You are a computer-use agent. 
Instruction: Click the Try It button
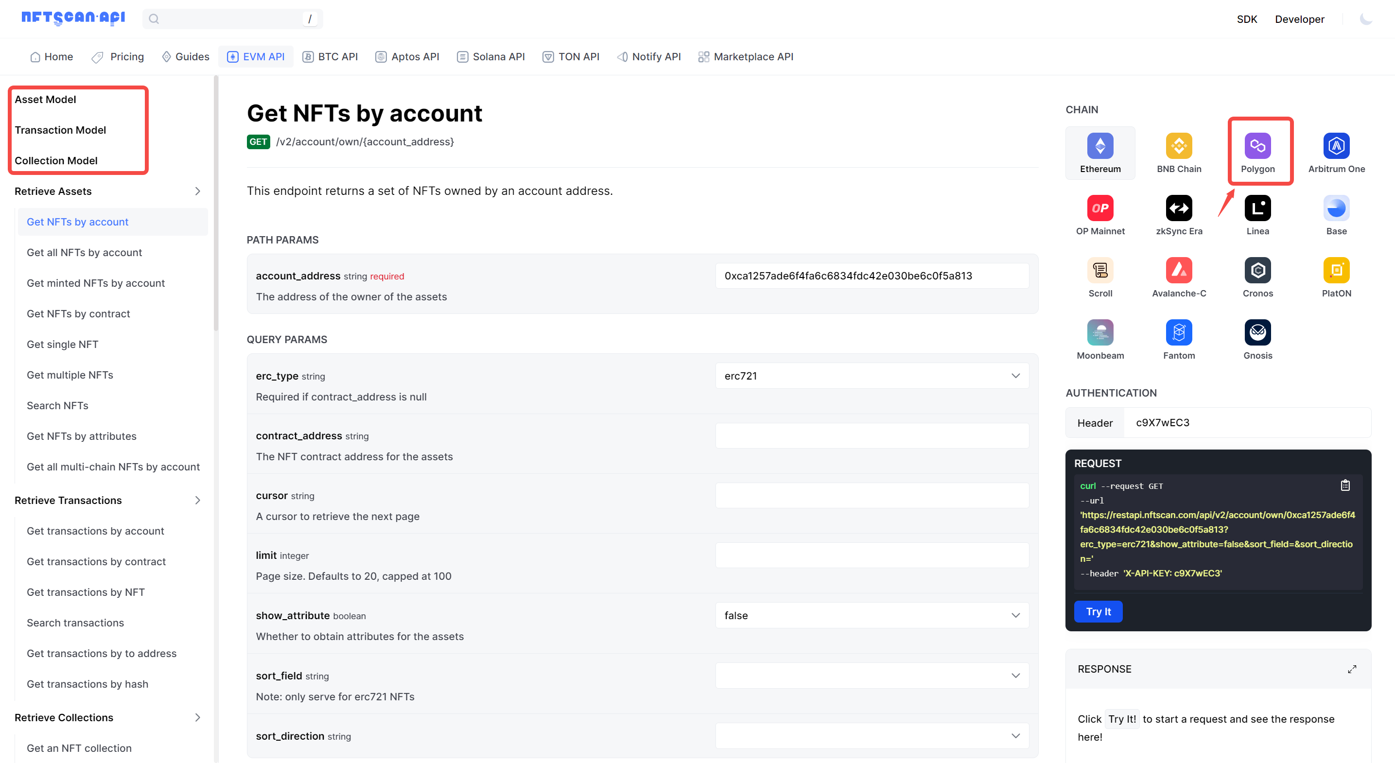1098,611
